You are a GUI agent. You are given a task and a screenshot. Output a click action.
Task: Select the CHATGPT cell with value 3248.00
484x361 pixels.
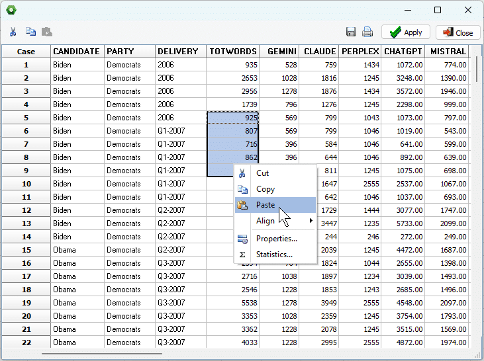[403, 78]
